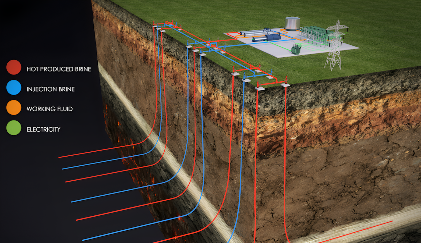Select the cylindrical storage tank at the plant

(293, 23)
